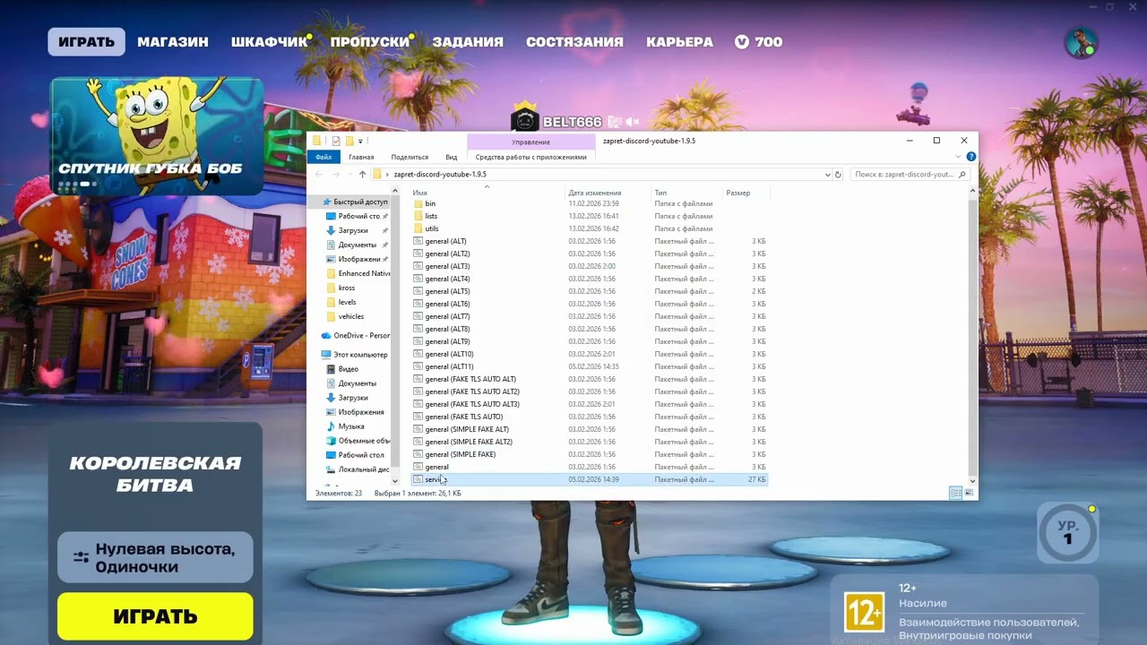Expand quick access toolbar customize dropdown
Viewport: 1147px width, 645px height.
click(x=360, y=141)
